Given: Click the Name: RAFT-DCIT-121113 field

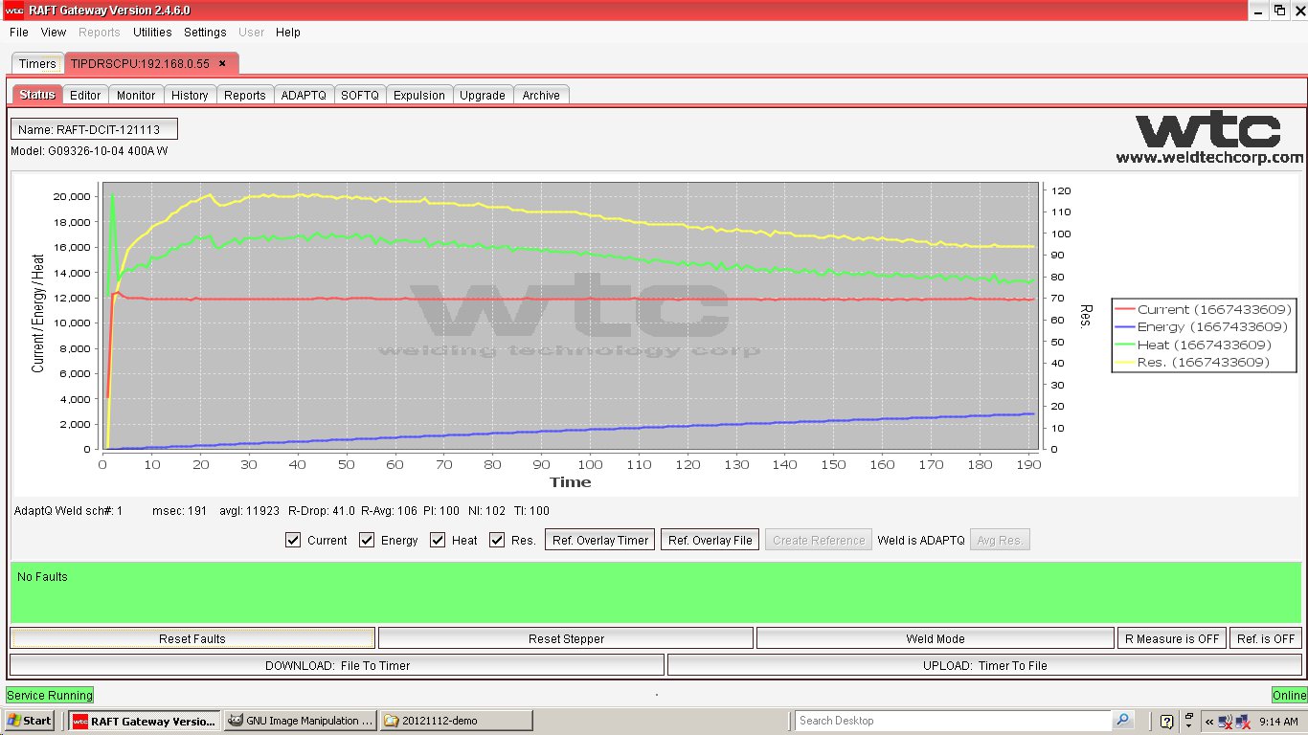Looking at the screenshot, I should (x=94, y=129).
